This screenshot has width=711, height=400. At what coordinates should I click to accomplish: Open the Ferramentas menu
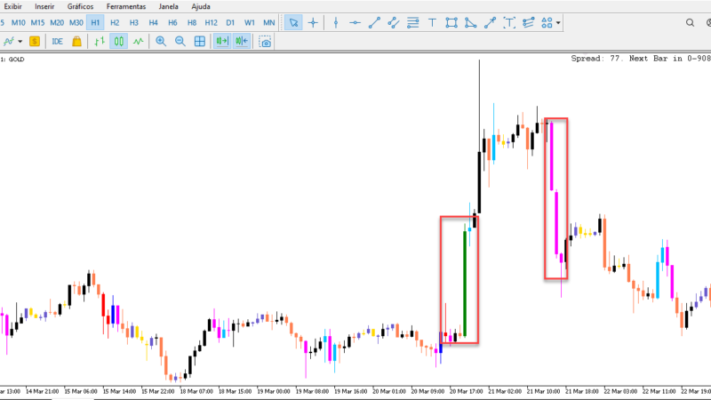(126, 6)
